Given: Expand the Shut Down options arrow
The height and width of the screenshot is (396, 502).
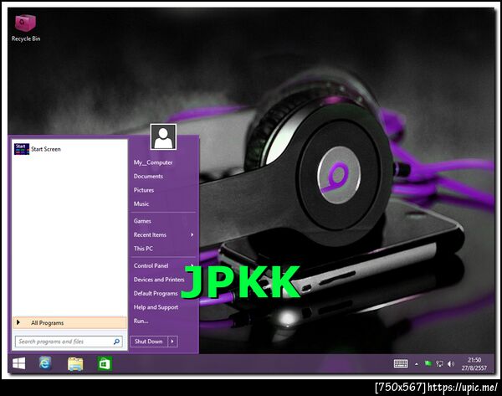Looking at the screenshot, I should tap(172, 342).
